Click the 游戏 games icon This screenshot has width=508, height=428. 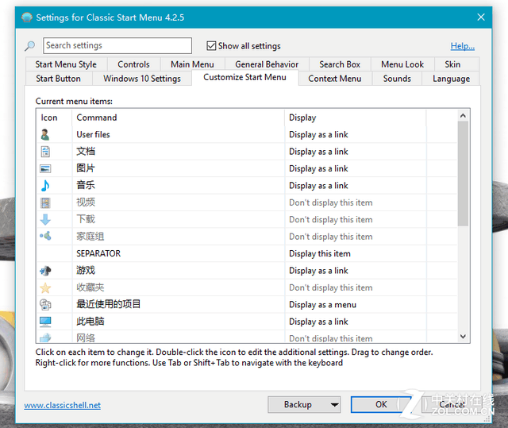(45, 271)
